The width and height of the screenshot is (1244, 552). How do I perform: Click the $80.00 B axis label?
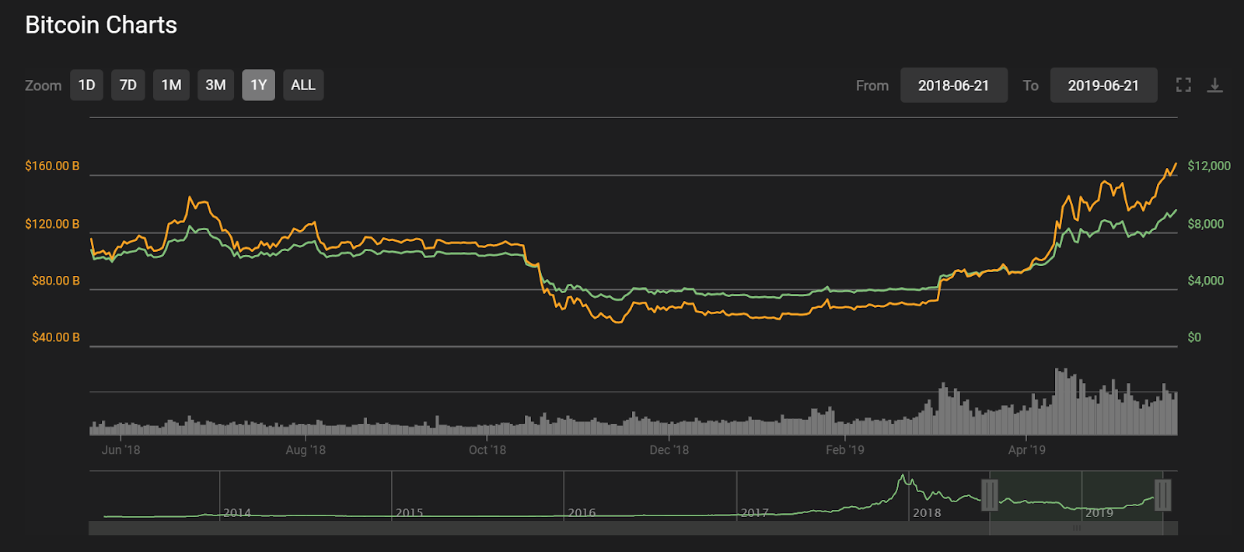point(56,281)
